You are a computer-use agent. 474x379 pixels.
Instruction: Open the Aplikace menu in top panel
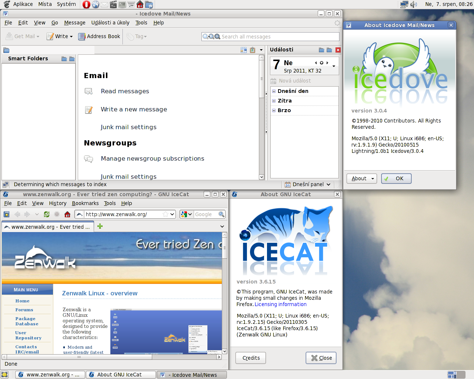pyautogui.click(x=23, y=4)
